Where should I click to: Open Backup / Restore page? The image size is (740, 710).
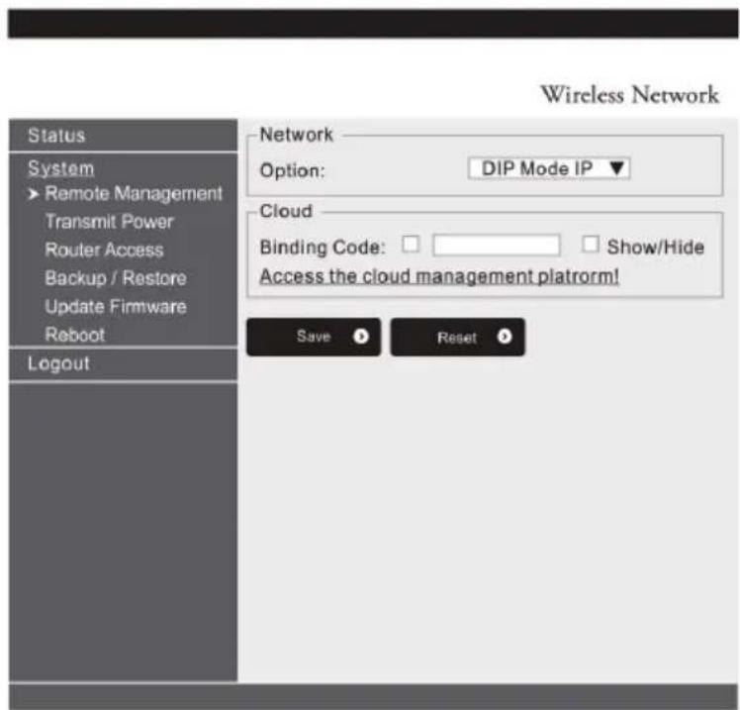pos(116,278)
